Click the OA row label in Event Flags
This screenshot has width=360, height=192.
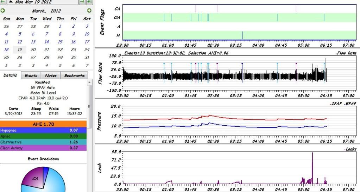(x=117, y=18)
